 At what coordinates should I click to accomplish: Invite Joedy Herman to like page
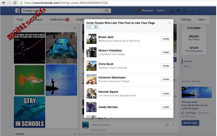(x=166, y=107)
